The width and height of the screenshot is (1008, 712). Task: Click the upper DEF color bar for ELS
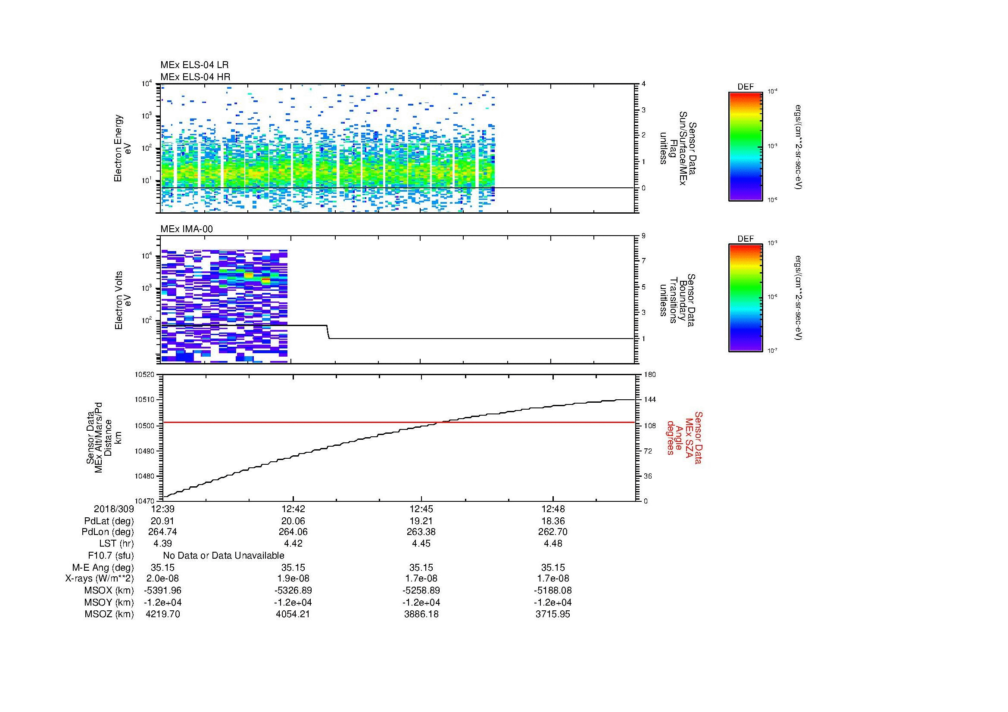click(745, 146)
